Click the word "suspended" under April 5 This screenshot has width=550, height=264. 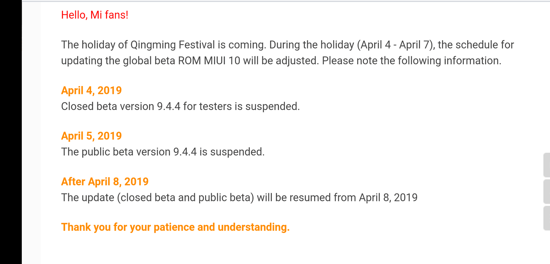[x=237, y=152]
